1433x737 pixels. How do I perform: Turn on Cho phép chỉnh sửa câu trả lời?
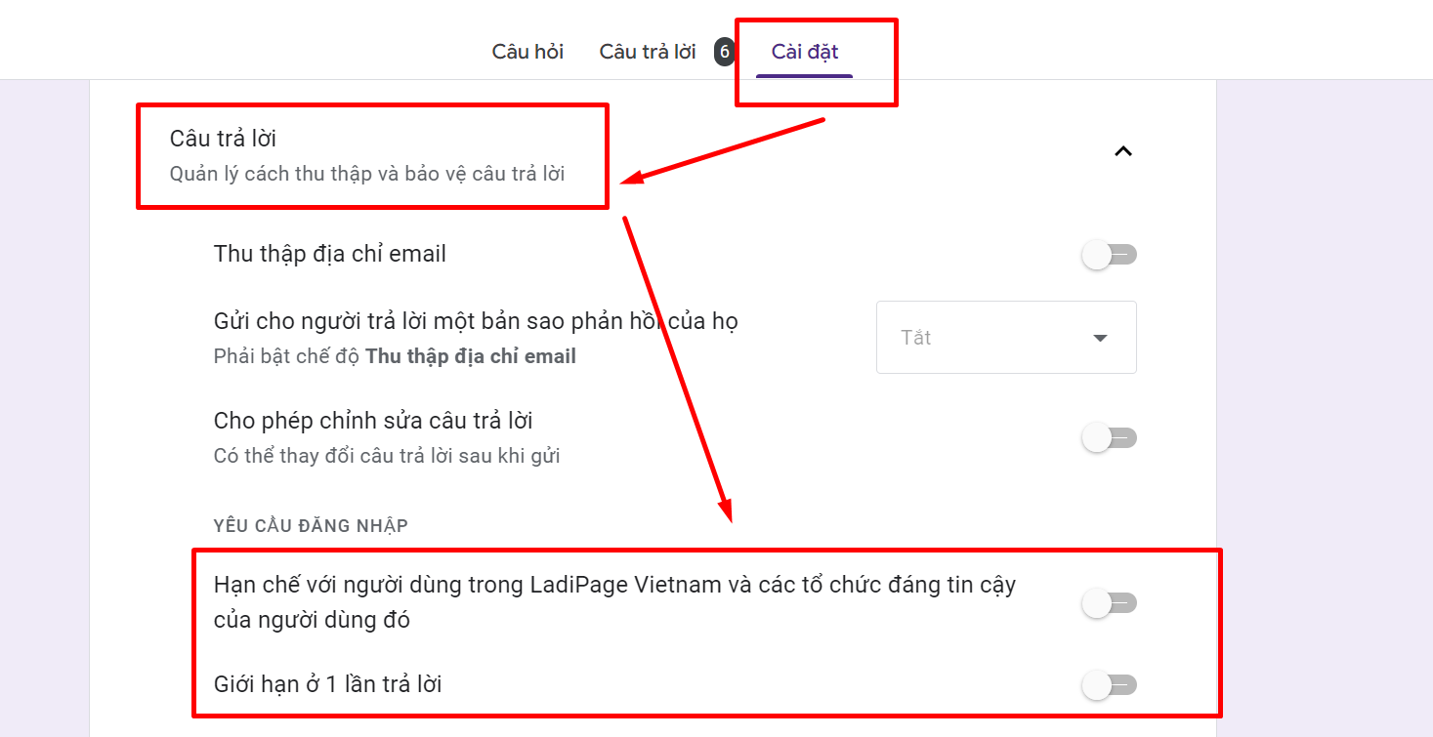click(x=1109, y=438)
